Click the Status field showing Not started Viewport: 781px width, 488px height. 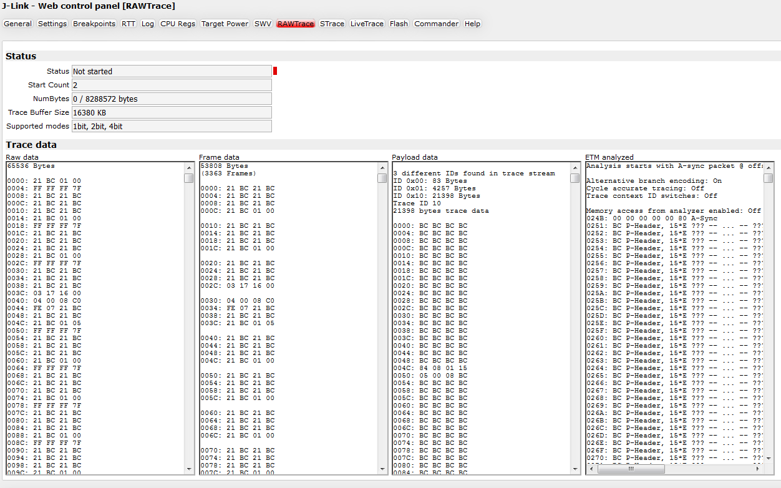pos(172,71)
